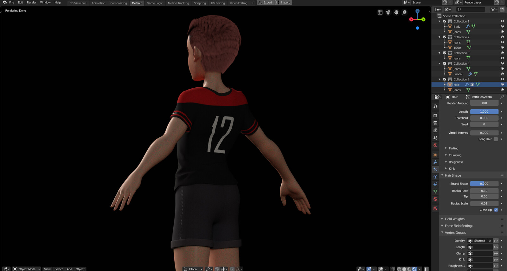This screenshot has width=507, height=271.
Task: Open the Object properties tab
Action: pos(435,155)
